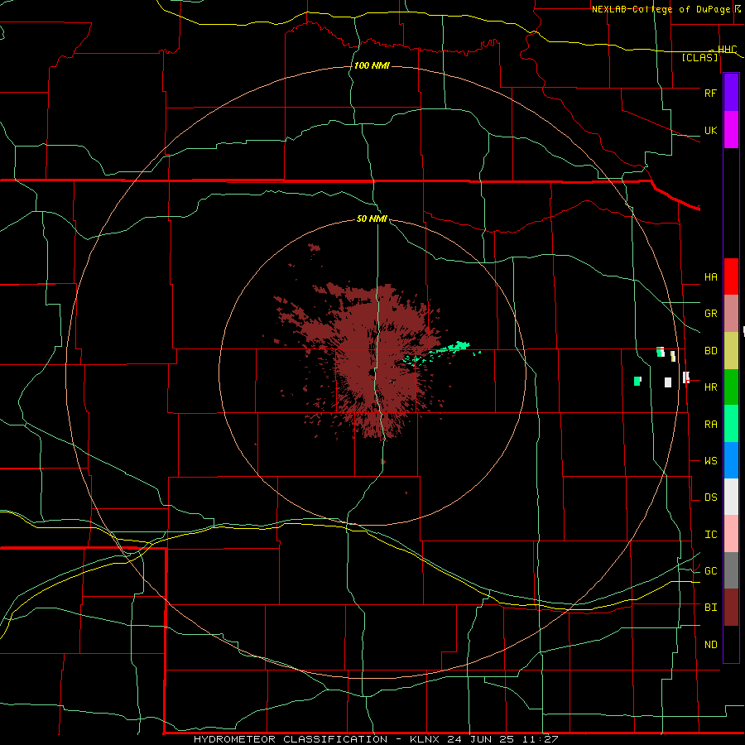Click the "IC" legend label
Viewport: 745px width, 745px height.
click(710, 535)
